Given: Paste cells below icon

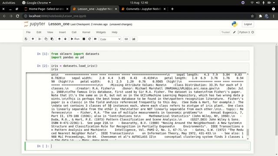Looking at the screenshot, I should tap(52, 39).
